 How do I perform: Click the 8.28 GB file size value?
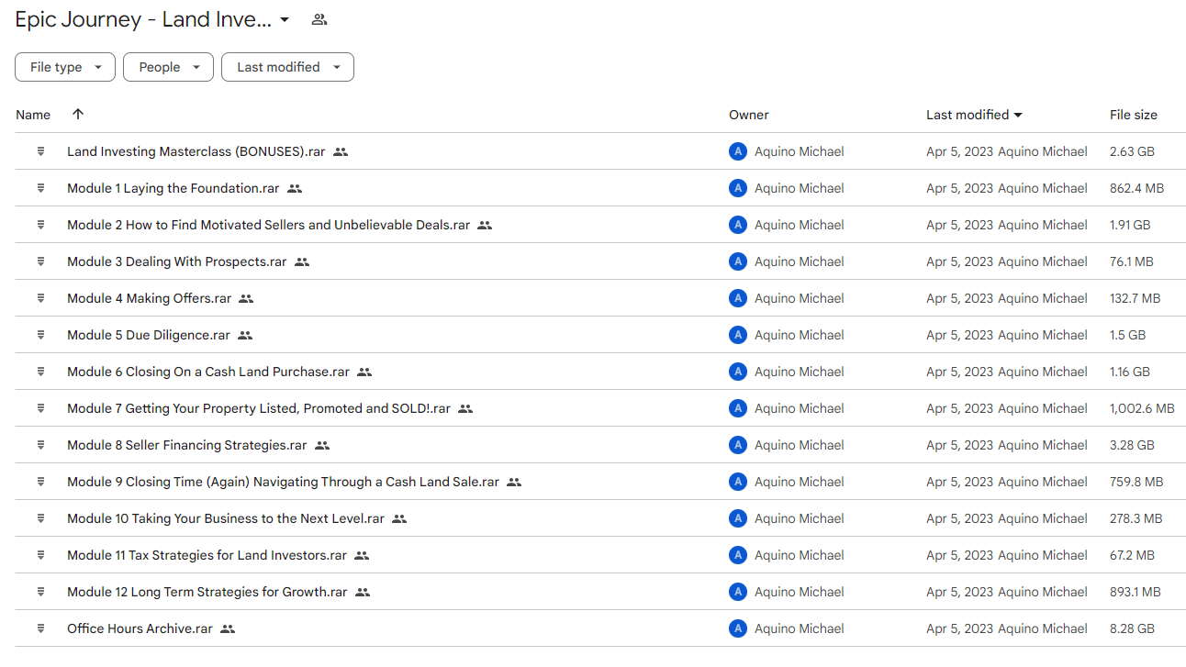1132,628
